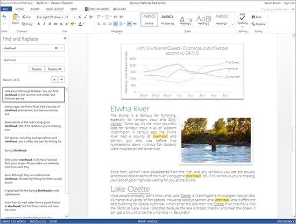The image size is (296, 224).
Task: Apply yellow text highlight color
Action: (x=72, y=24)
